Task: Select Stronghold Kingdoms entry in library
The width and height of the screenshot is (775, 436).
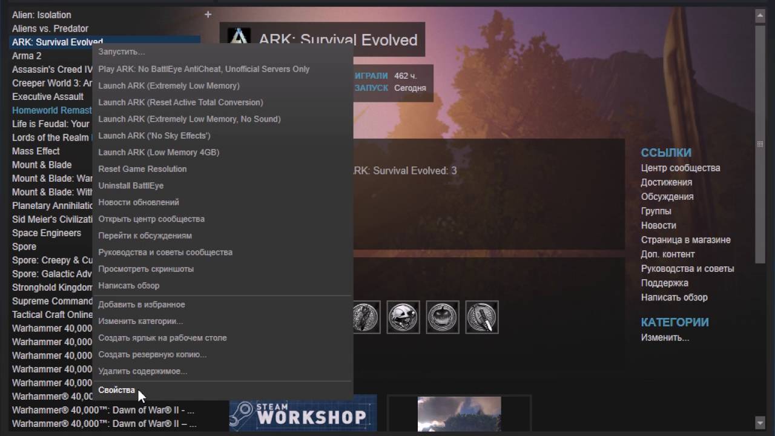Action: pos(52,287)
